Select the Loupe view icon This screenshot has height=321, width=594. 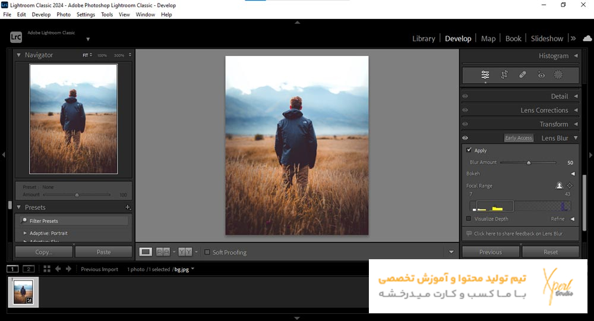pos(146,251)
